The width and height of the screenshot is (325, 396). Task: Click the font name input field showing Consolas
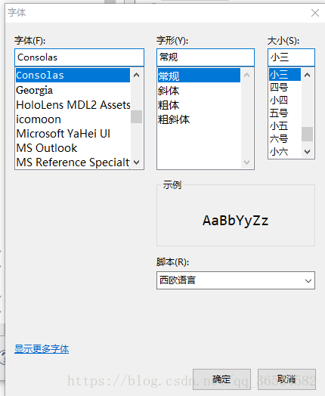(79, 57)
